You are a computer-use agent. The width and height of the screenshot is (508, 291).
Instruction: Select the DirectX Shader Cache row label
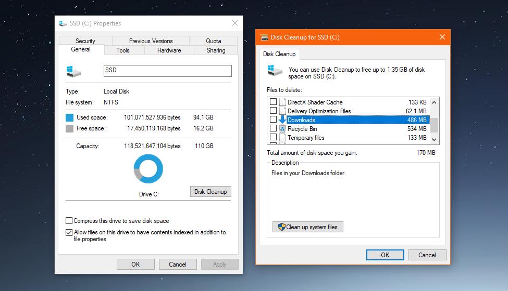(x=315, y=102)
